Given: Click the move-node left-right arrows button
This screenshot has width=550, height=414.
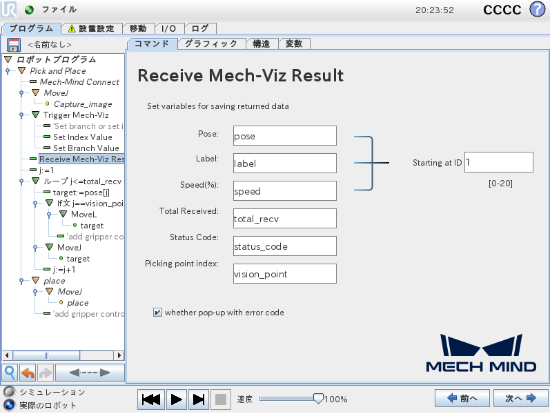Looking at the screenshot, I should point(90,373).
